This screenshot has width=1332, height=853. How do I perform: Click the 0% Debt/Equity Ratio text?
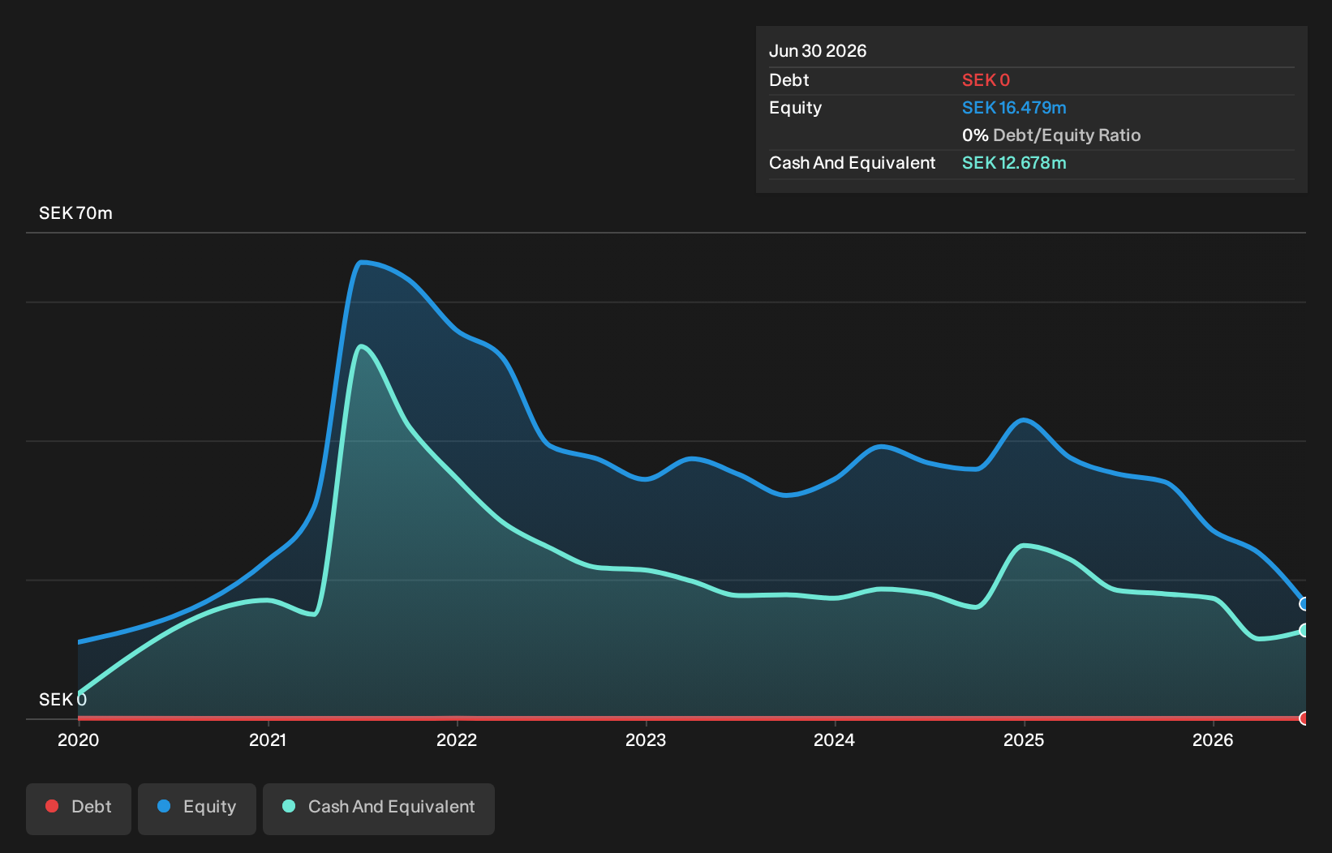click(1051, 135)
